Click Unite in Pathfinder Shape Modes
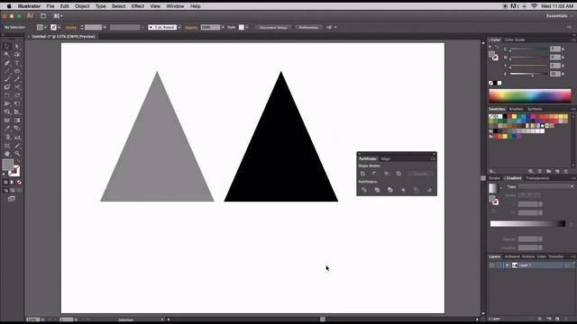 coord(362,174)
